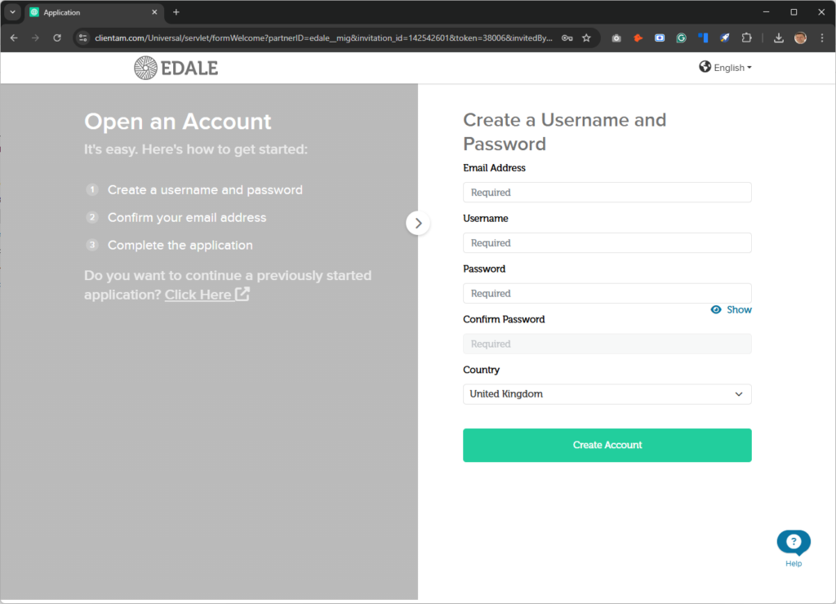
Task: Click the orange extension icon
Action: [638, 38]
